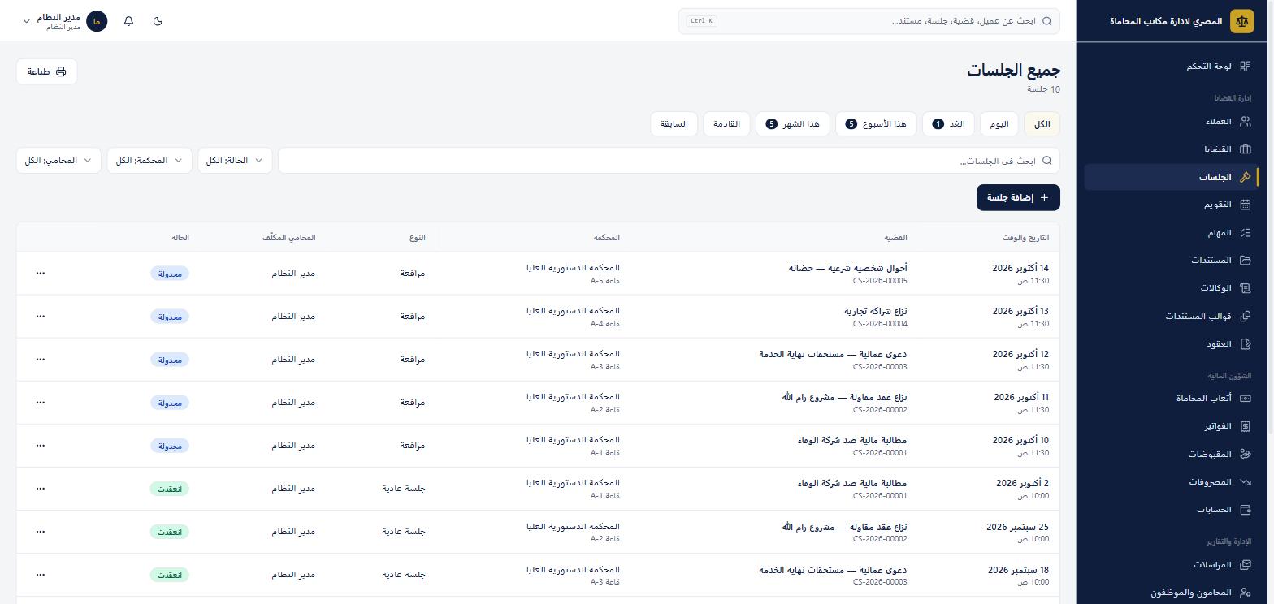Focus the ابحث في الجلسات search field
The width and height of the screenshot is (1274, 604).
(669, 161)
